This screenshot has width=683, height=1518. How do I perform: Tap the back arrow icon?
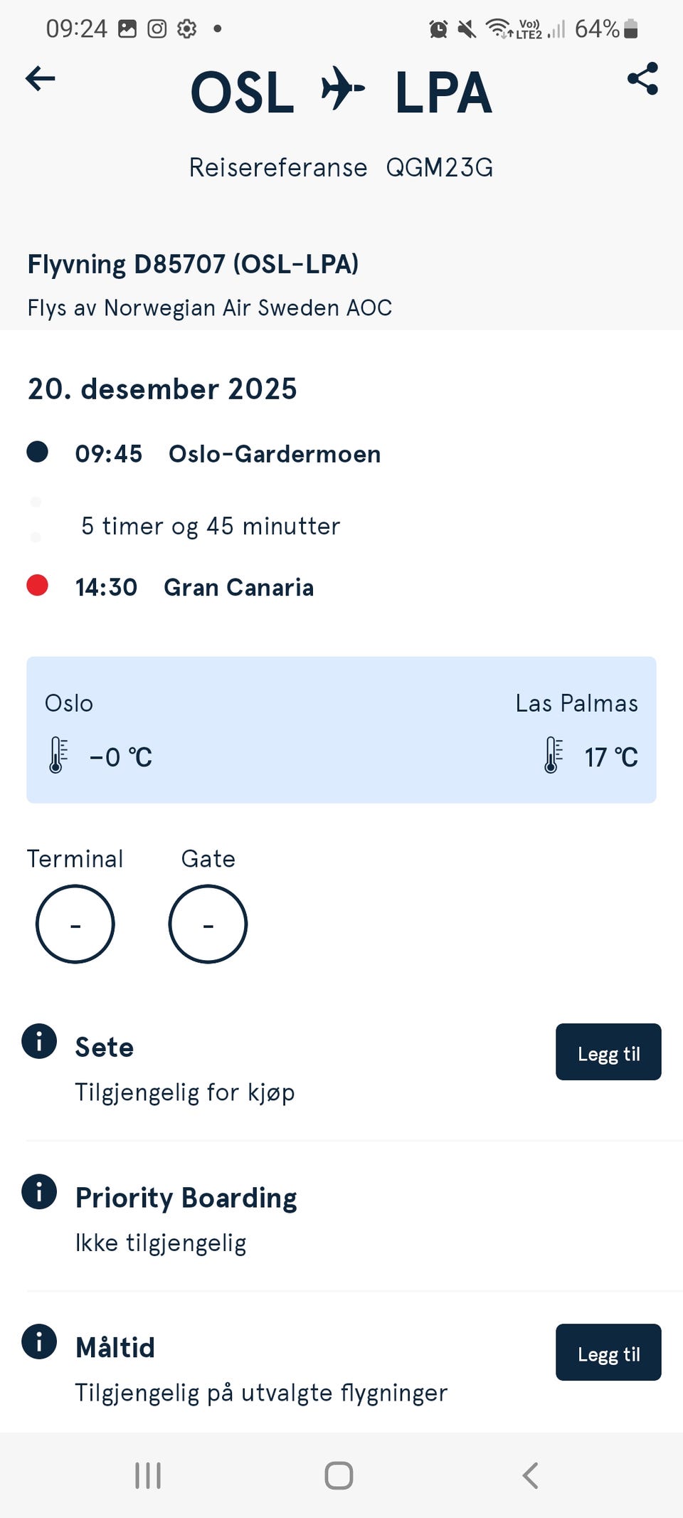pos(40,78)
